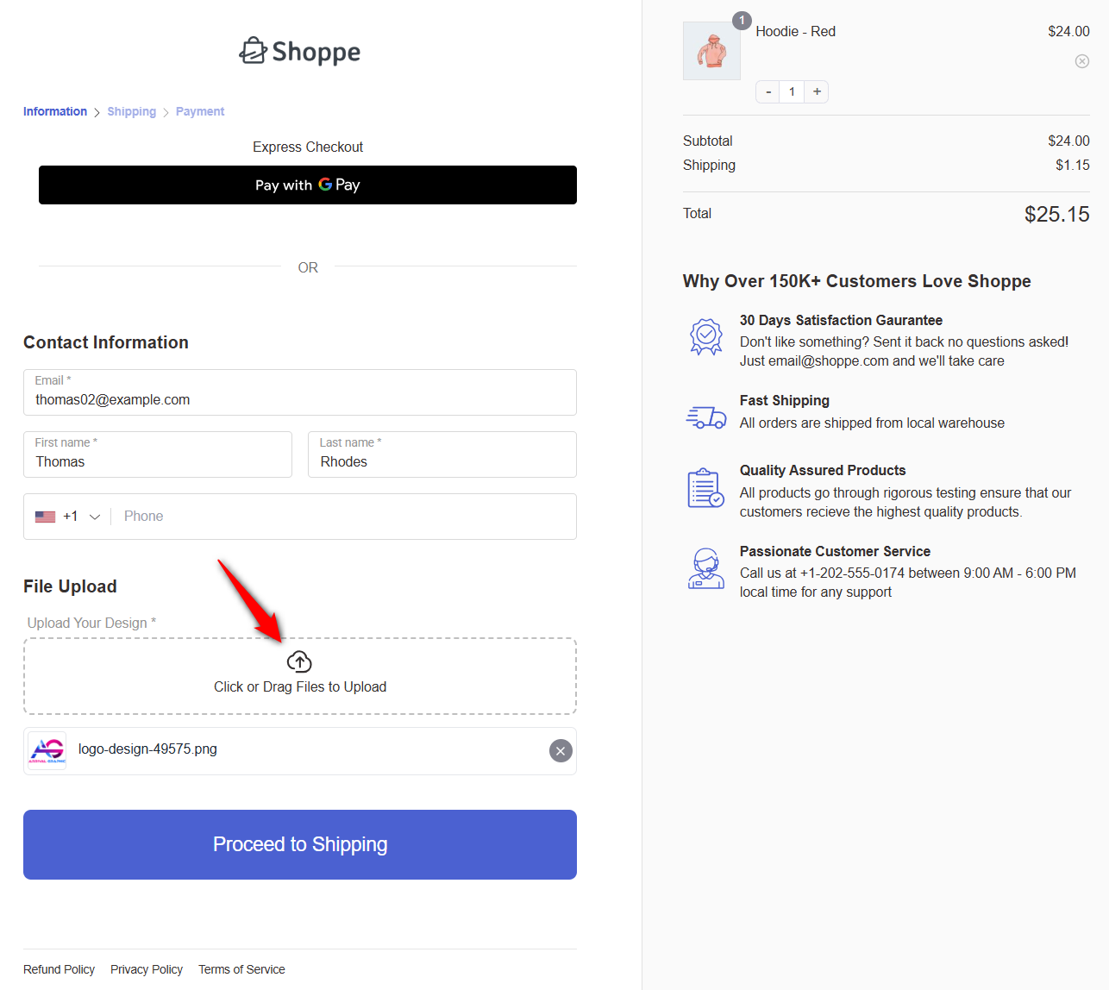This screenshot has height=990, width=1109.
Task: Increase the Hoodie quantity with the plus button
Action: [x=816, y=91]
